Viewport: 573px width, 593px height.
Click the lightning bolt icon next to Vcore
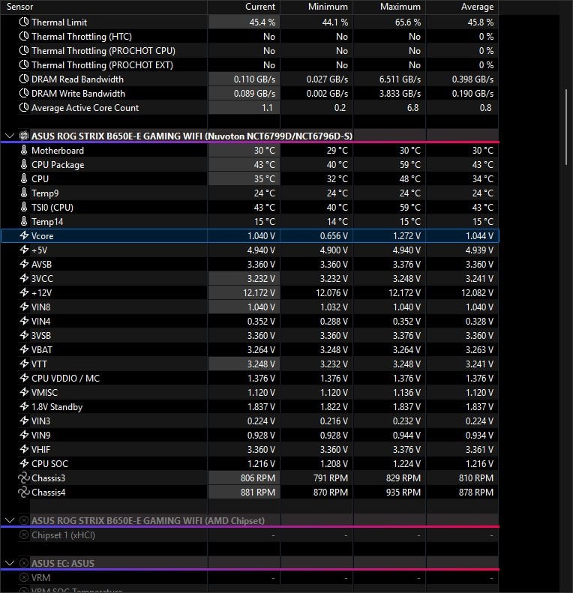click(x=23, y=236)
